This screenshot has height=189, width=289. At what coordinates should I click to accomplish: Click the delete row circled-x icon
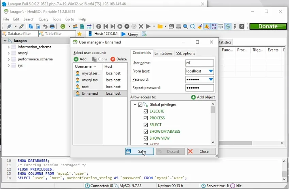(127, 26)
